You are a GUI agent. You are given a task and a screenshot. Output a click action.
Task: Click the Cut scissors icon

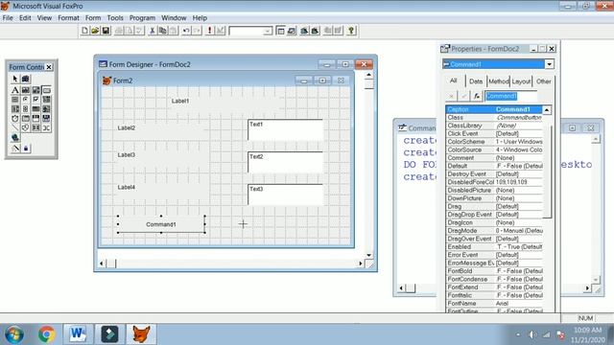click(153, 31)
